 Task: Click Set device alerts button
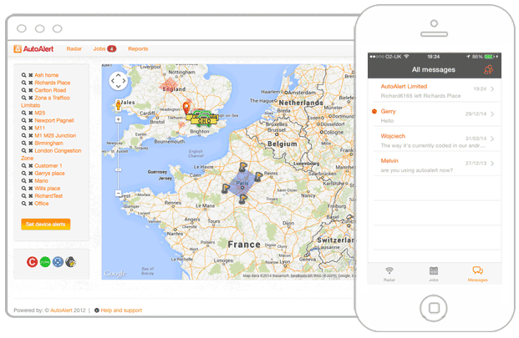pos(46,224)
